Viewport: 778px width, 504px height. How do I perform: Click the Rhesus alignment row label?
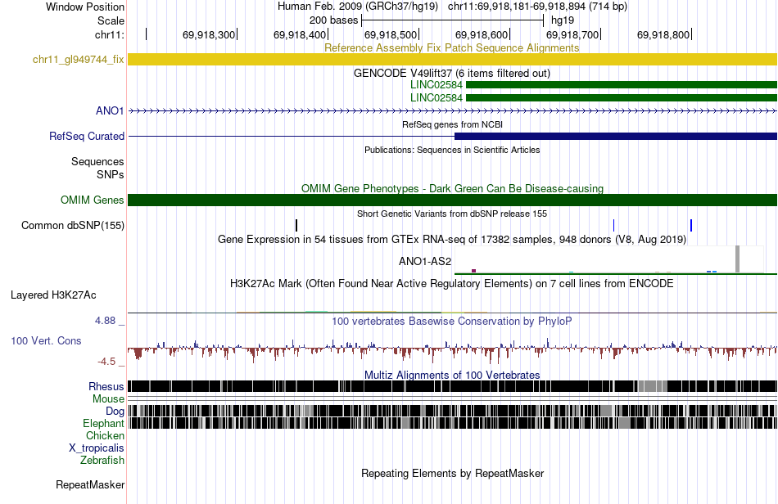[106, 386]
